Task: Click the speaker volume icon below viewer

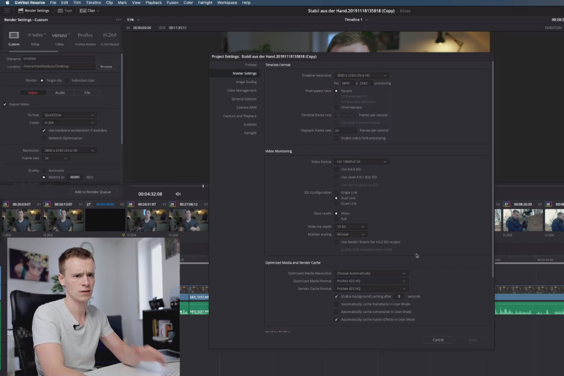Action: 178,194
